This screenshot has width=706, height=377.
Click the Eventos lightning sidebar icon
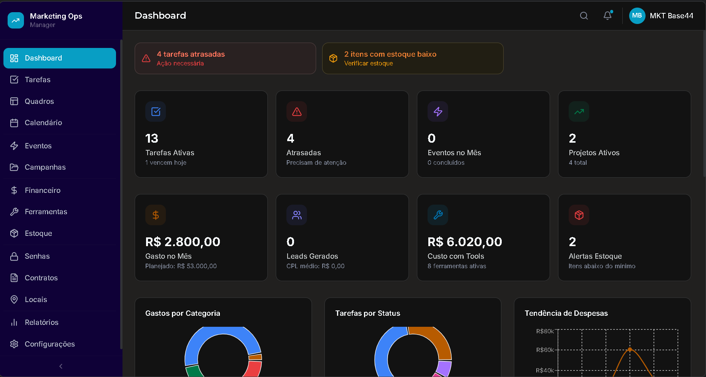[x=14, y=146]
